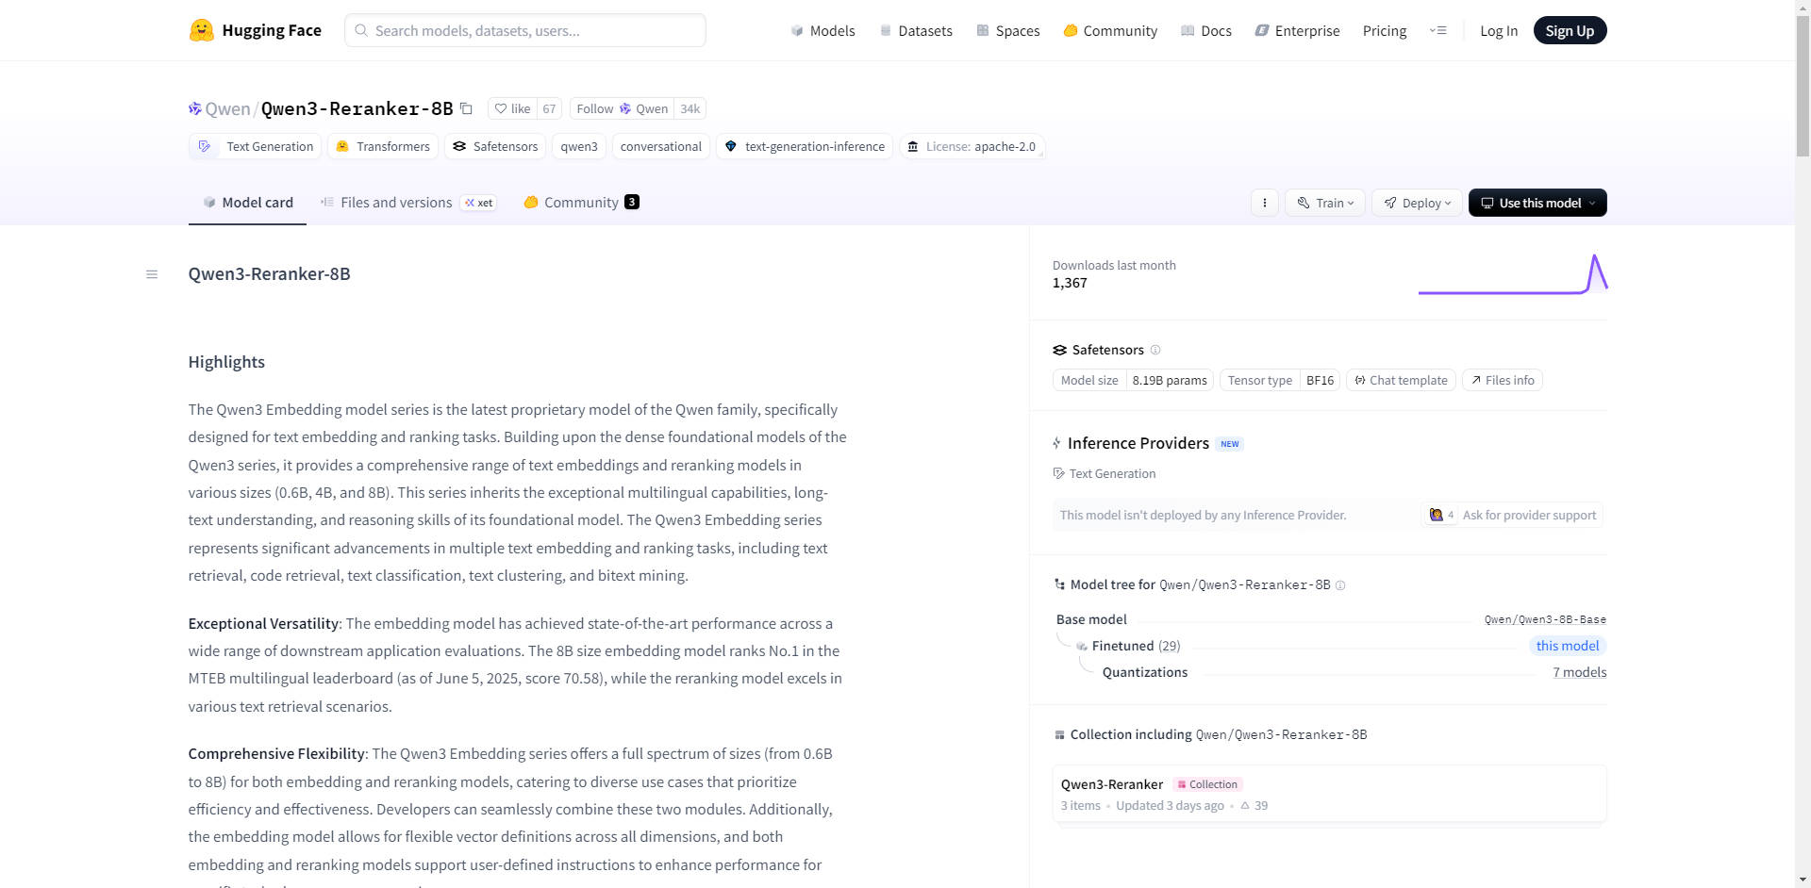The image size is (1811, 888).
Task: Like the Qwen3-Reranker-8B model
Action: click(x=513, y=108)
